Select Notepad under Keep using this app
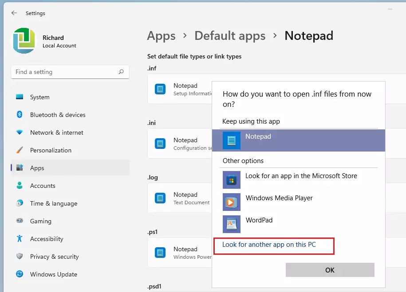 pyautogui.click(x=258, y=140)
